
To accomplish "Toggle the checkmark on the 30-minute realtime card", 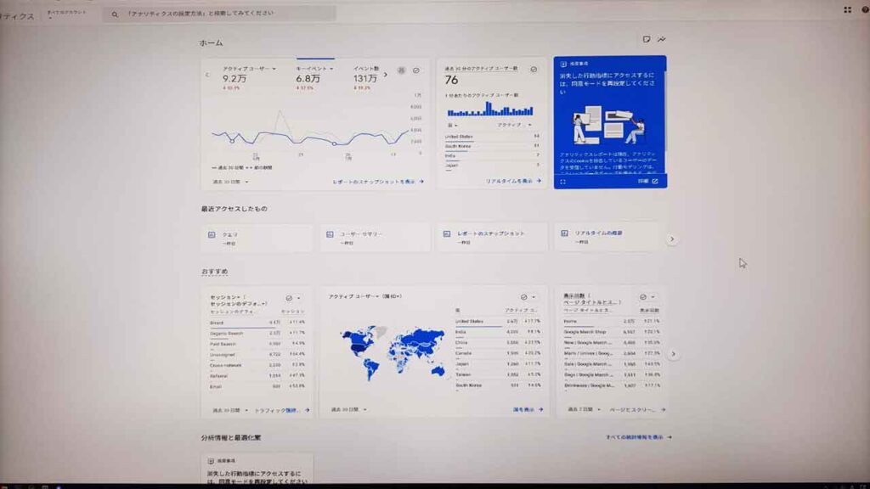I will [x=532, y=68].
